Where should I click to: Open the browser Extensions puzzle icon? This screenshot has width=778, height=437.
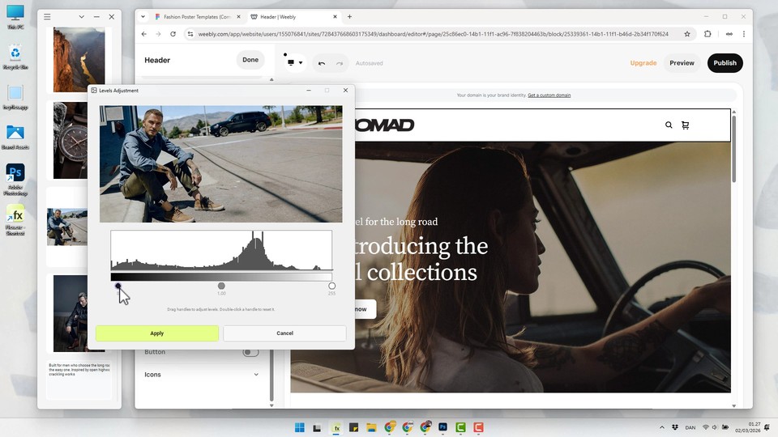click(707, 34)
